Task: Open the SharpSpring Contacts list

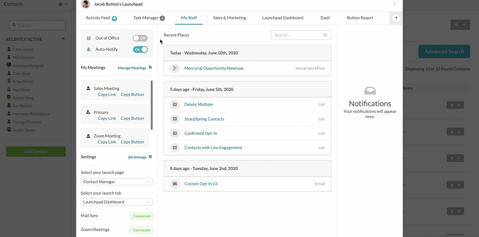Action: pos(204,119)
